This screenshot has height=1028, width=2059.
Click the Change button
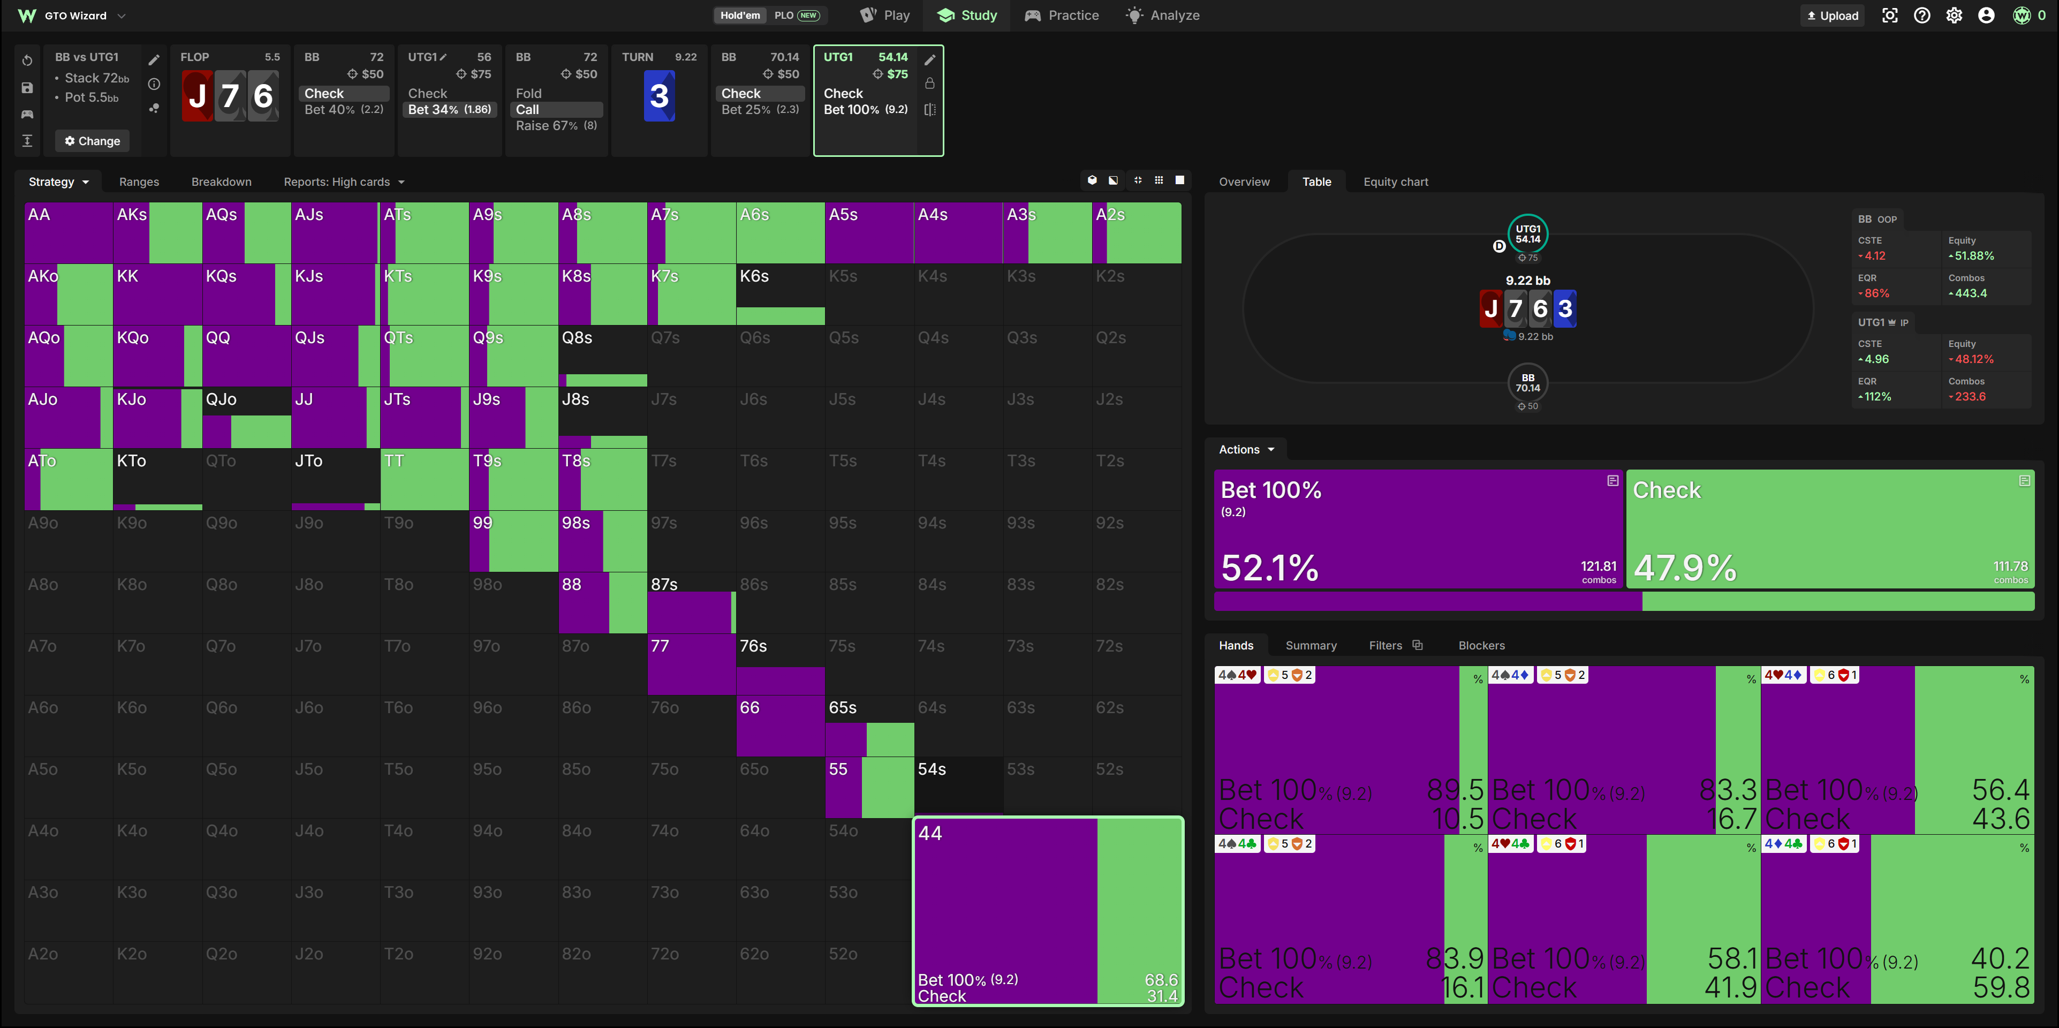(x=93, y=141)
